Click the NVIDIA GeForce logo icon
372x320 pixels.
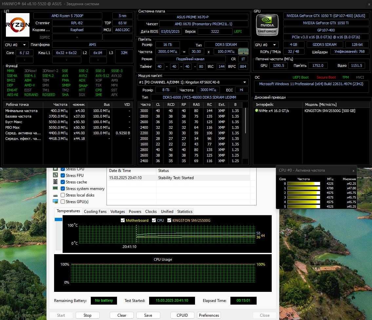pos(267,25)
